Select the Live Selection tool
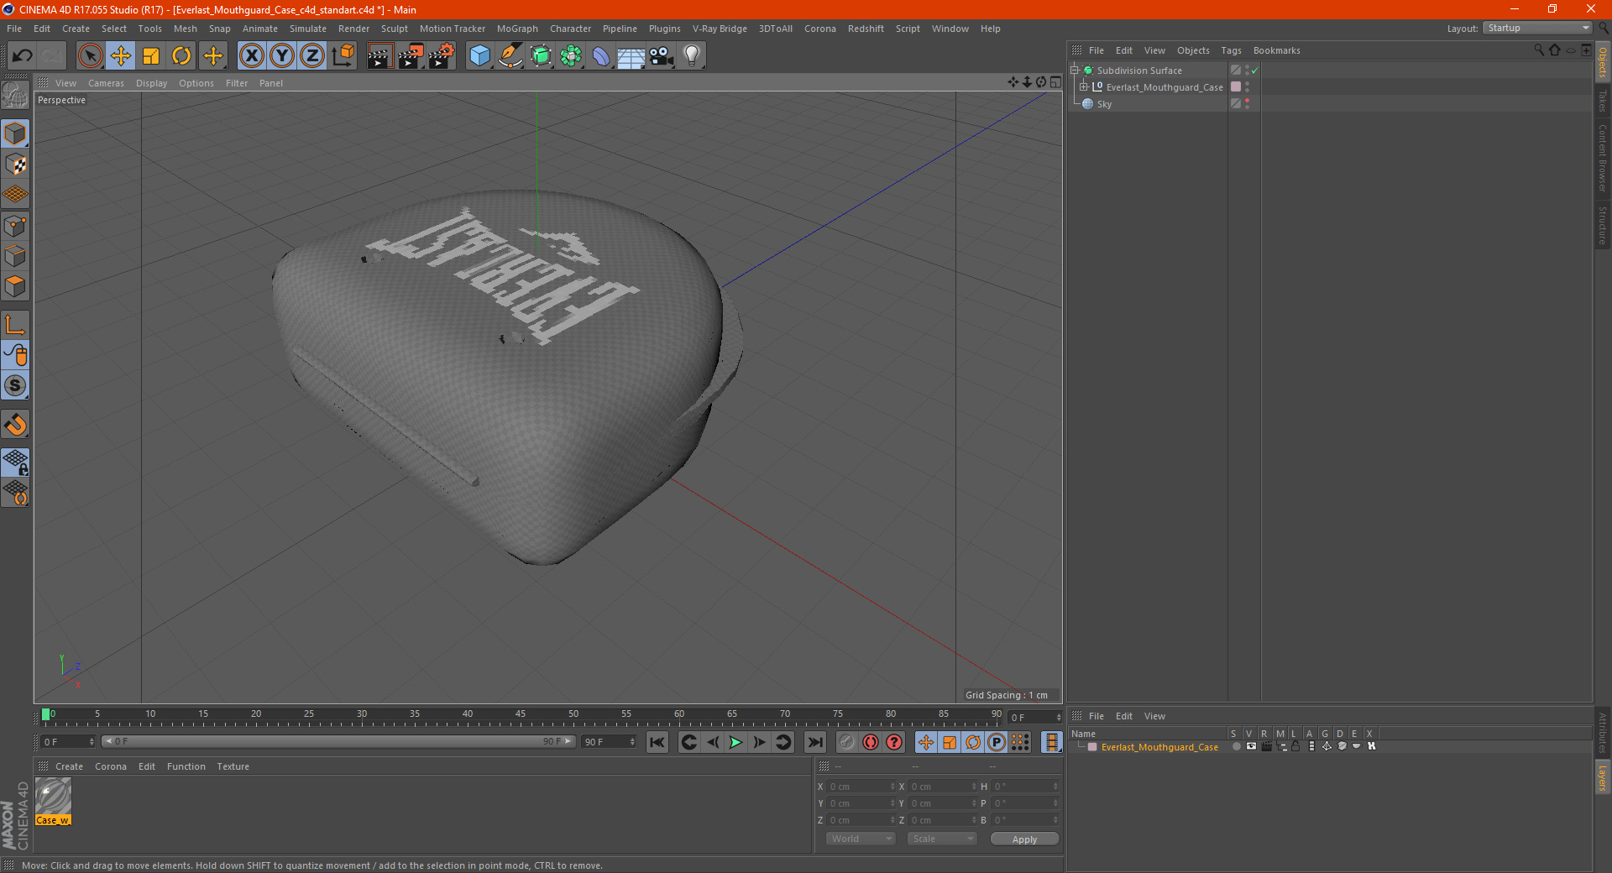1612x873 pixels. tap(90, 56)
